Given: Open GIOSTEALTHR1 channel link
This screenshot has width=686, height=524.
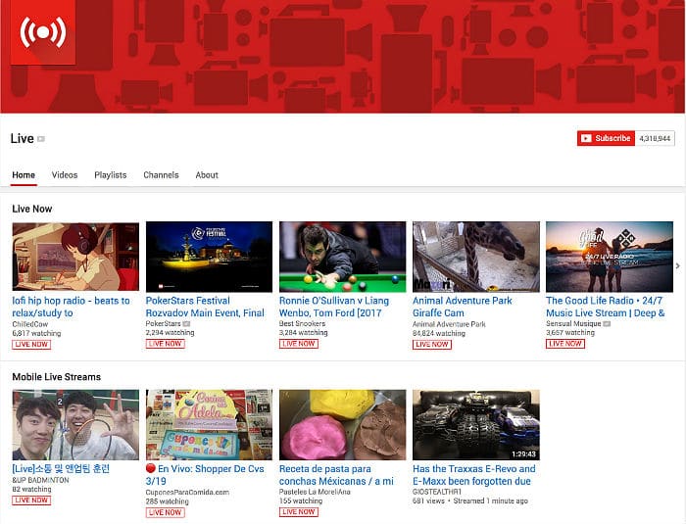Looking at the screenshot, I should [x=437, y=492].
